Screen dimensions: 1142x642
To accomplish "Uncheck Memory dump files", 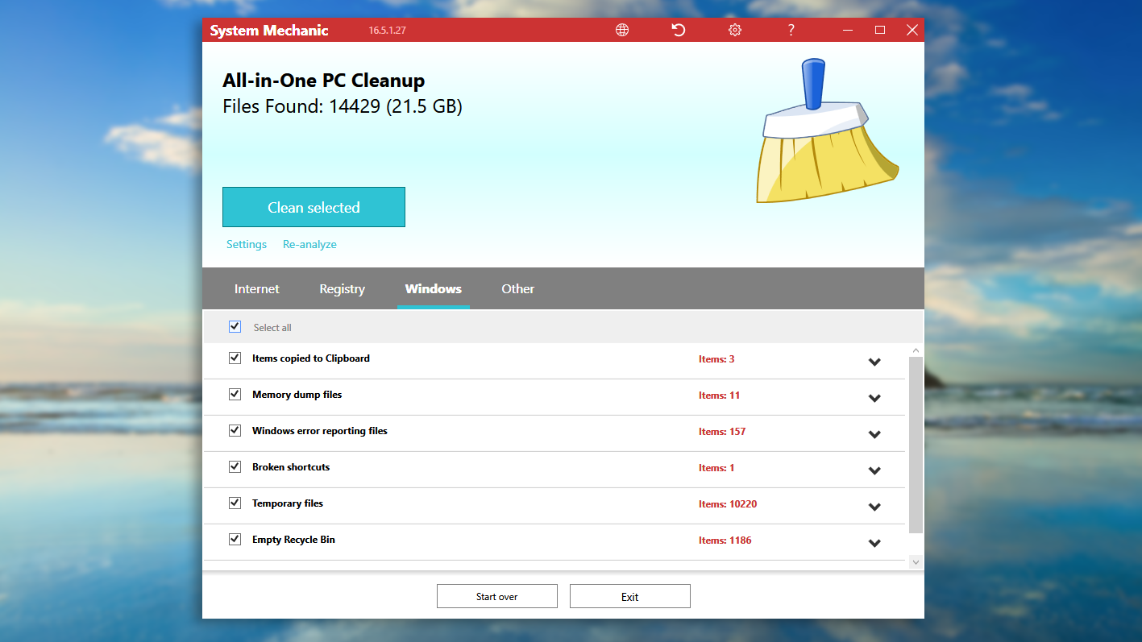I will coord(235,394).
